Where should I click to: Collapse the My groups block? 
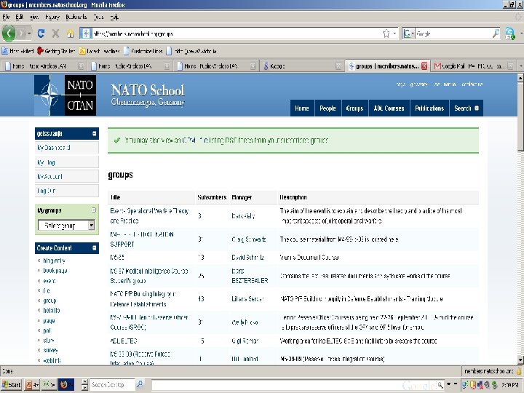click(94, 210)
